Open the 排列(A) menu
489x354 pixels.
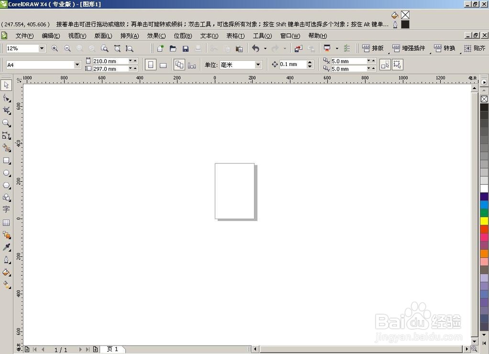130,36
